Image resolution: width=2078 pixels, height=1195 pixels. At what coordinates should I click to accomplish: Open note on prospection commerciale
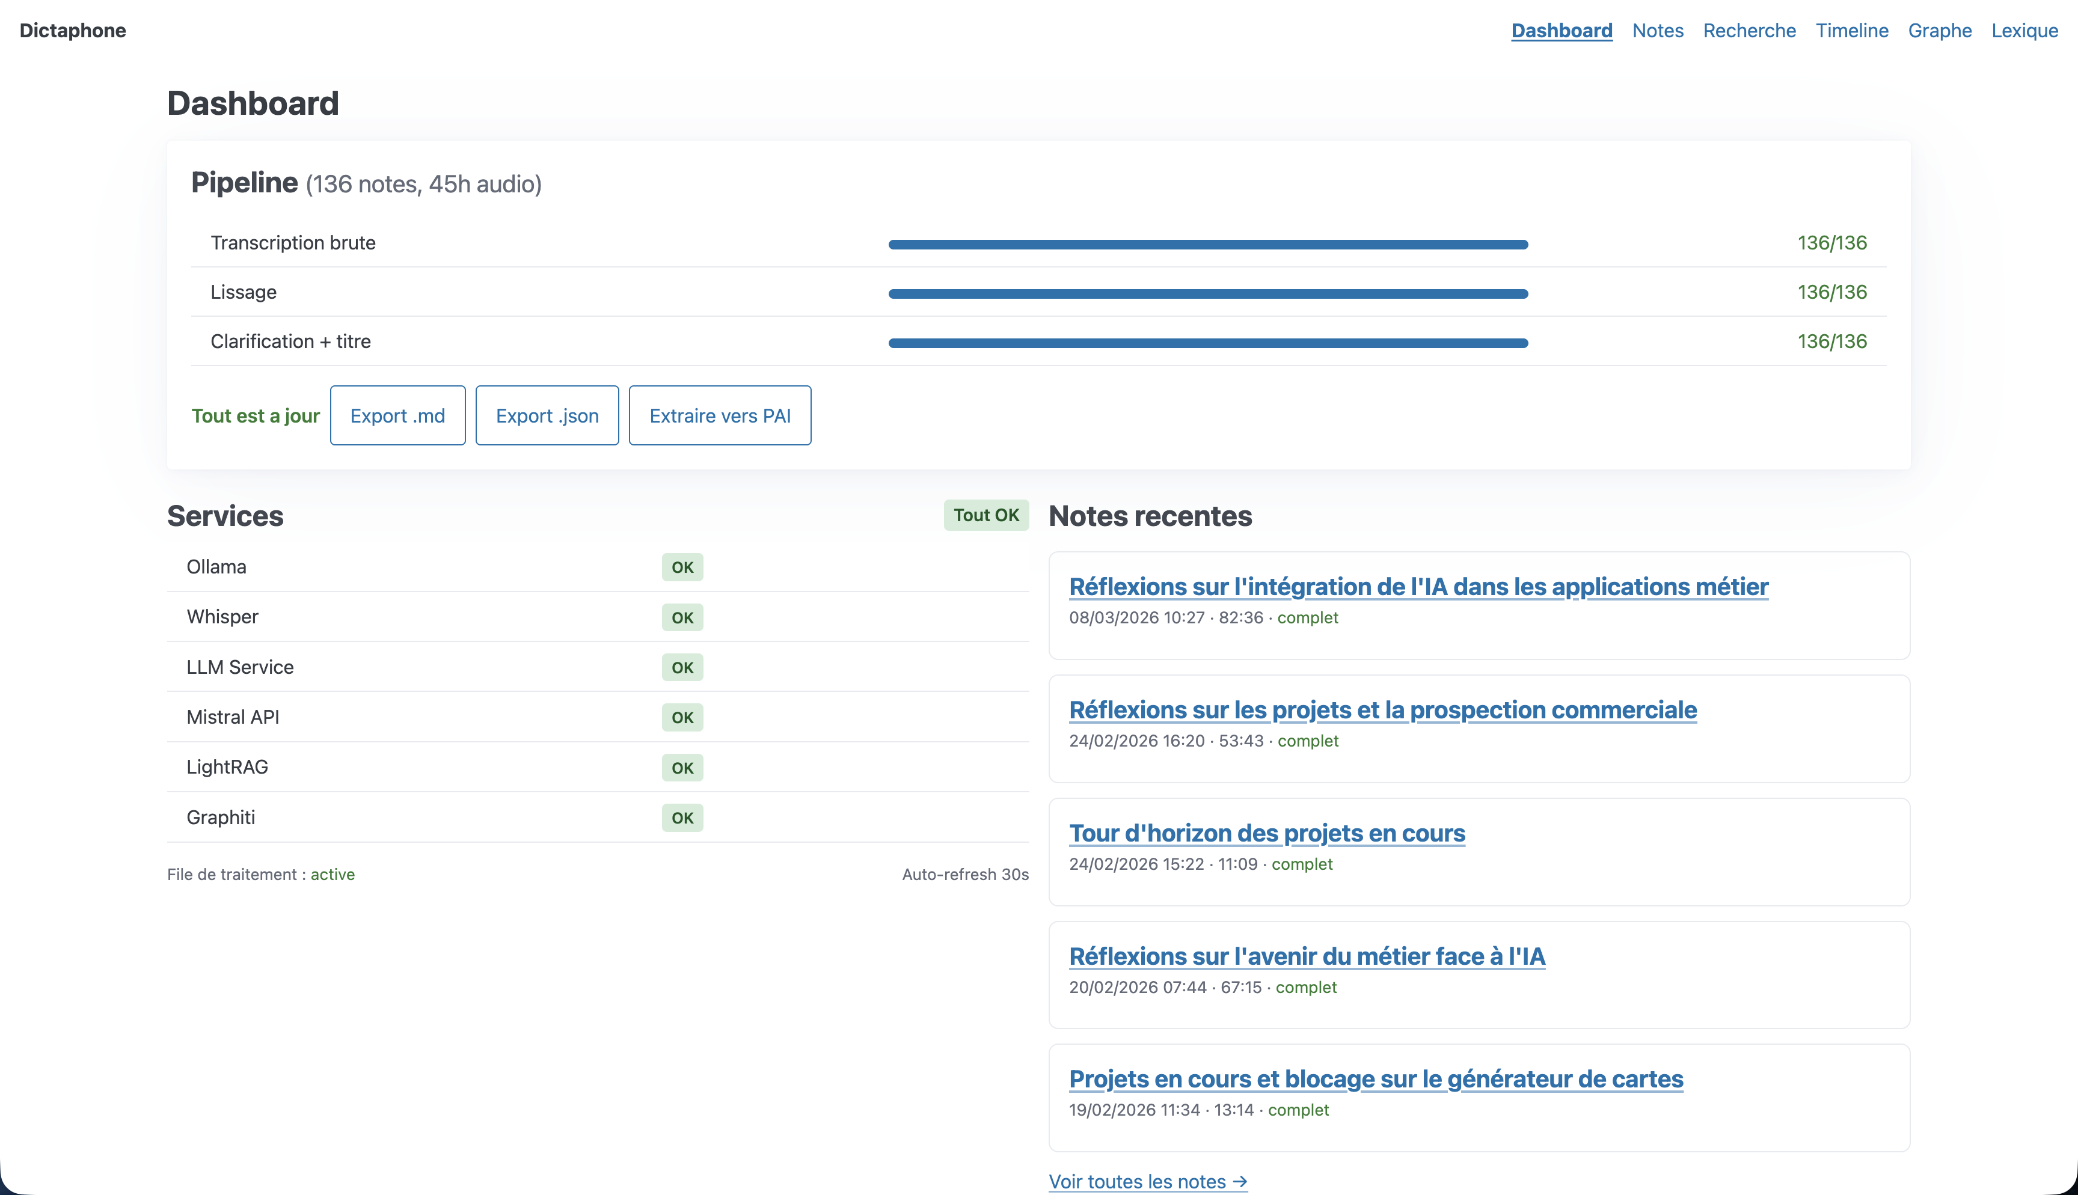point(1383,710)
